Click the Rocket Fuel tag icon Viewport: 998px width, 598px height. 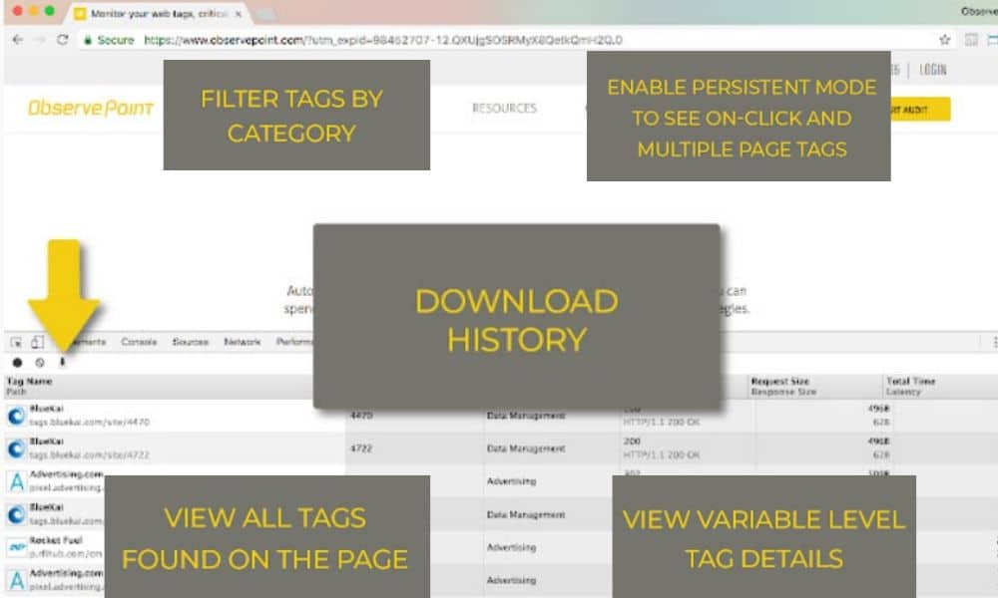[14, 546]
